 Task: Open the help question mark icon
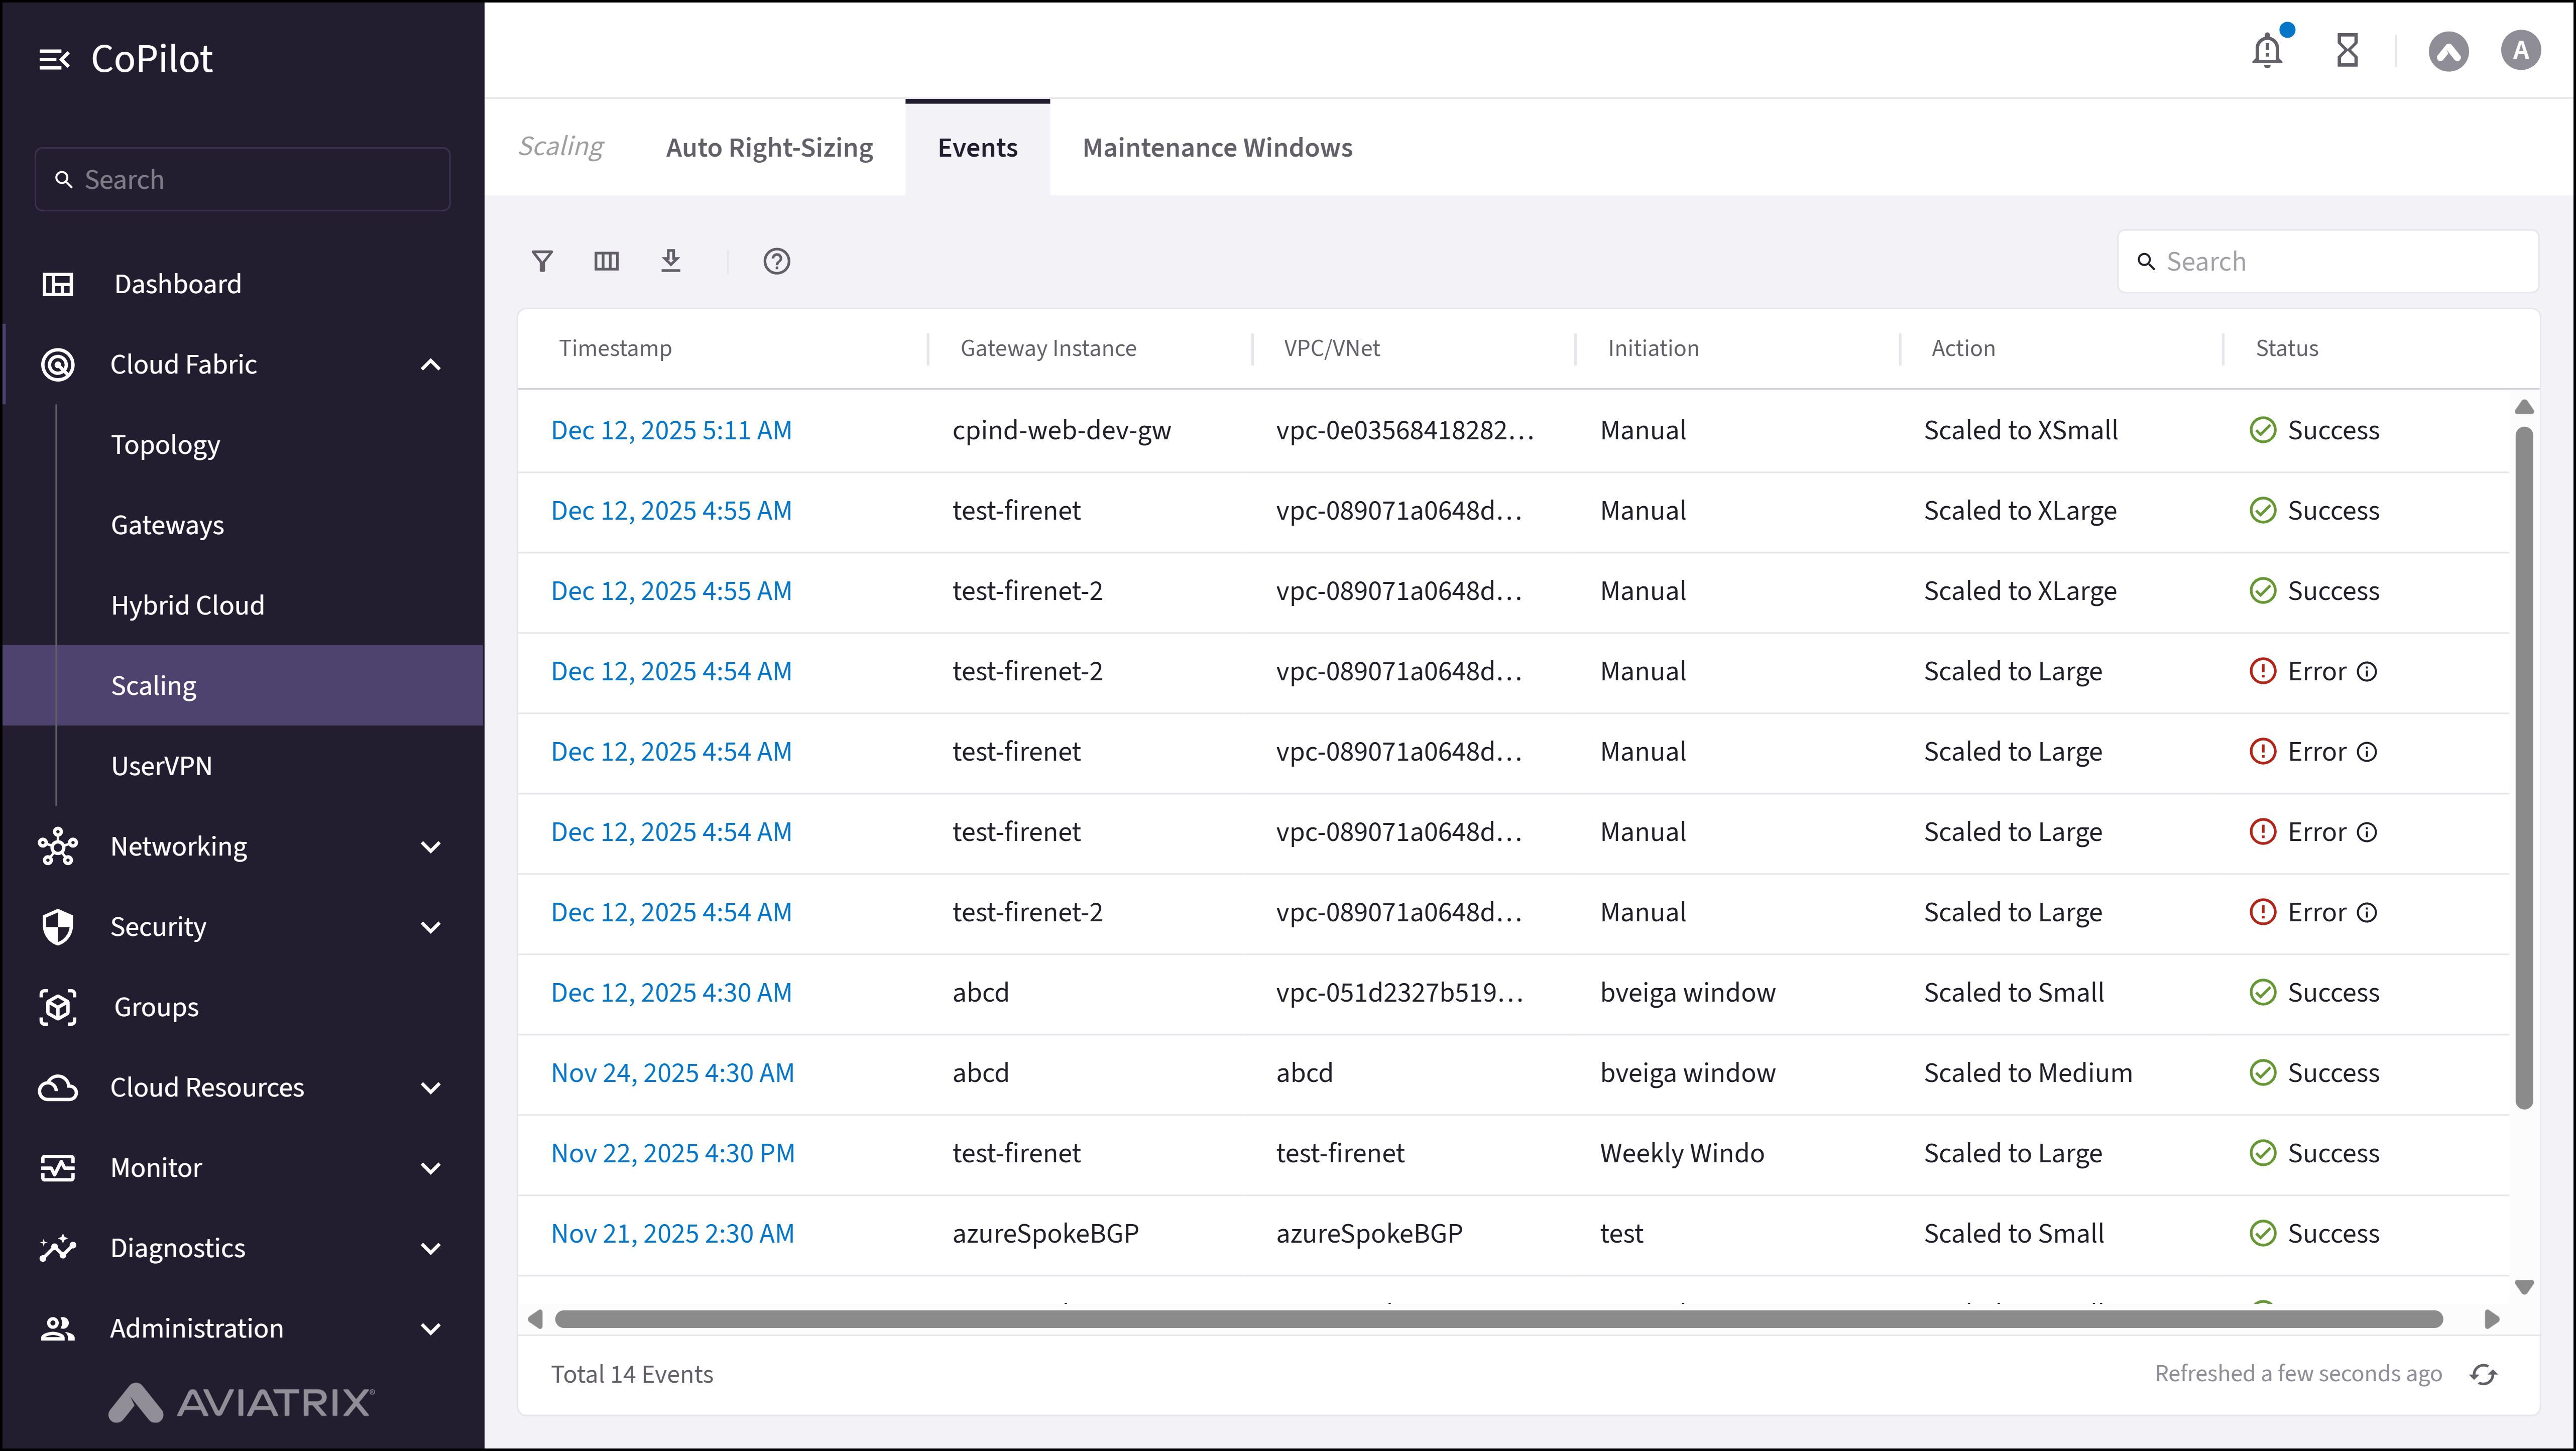[776, 261]
